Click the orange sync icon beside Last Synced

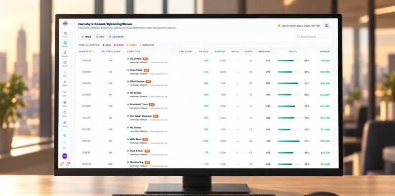pyautogui.click(x=279, y=26)
